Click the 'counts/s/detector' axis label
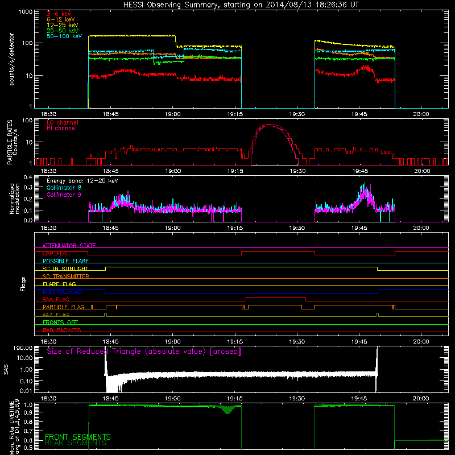The image size is (455, 455). tap(11, 59)
